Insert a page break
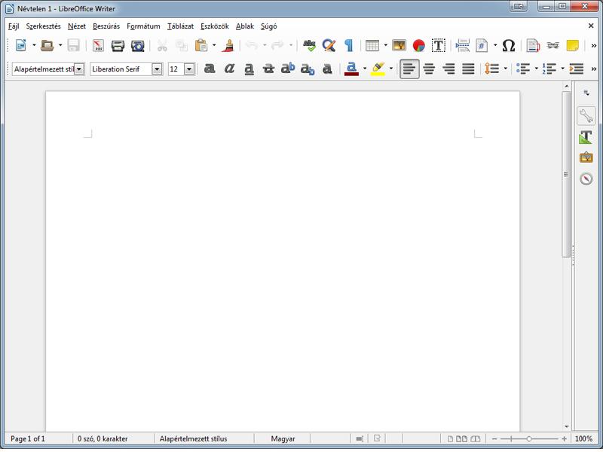The width and height of the screenshot is (603, 452). tap(462, 45)
